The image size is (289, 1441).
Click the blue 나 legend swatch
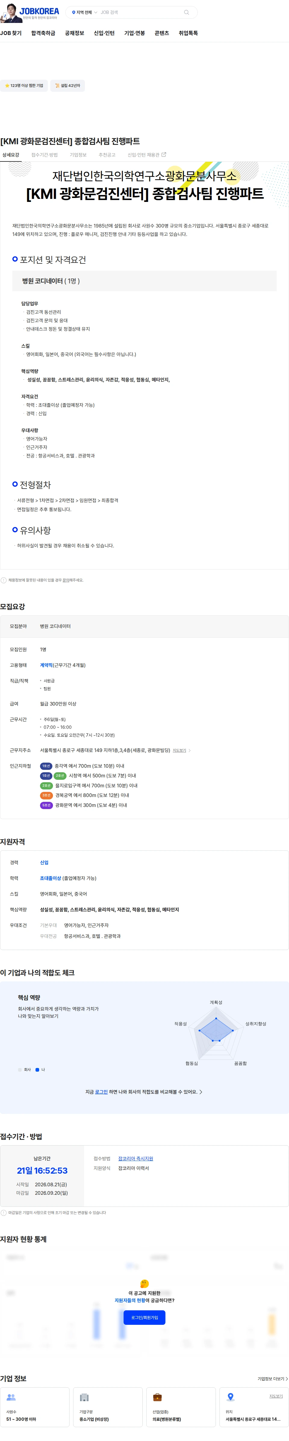coord(37,1070)
